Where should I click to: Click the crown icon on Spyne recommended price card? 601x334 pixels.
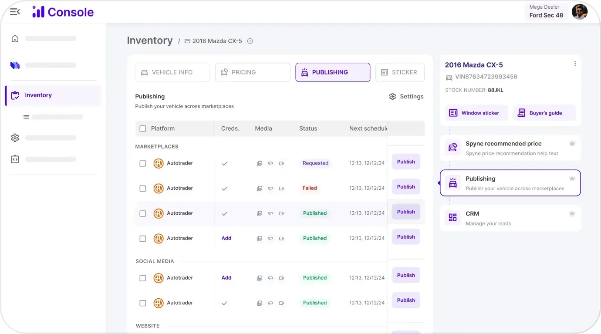click(572, 143)
